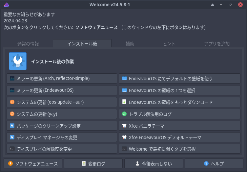
Task: Choose EndeavourOS の壁紙の 1つを選択
Action: [179, 90]
